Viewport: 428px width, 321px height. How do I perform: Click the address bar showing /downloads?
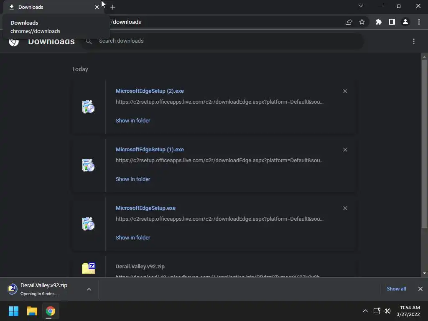[224, 22]
